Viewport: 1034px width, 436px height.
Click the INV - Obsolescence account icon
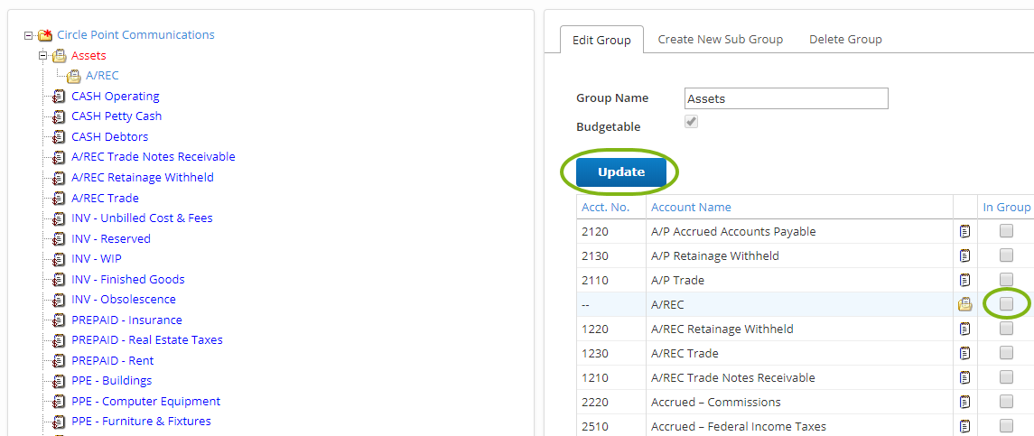(x=59, y=300)
